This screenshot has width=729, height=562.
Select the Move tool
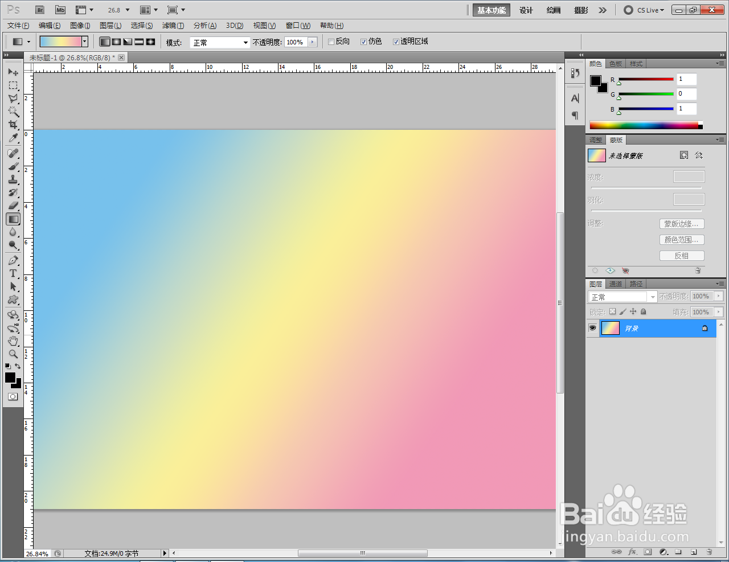coord(13,72)
